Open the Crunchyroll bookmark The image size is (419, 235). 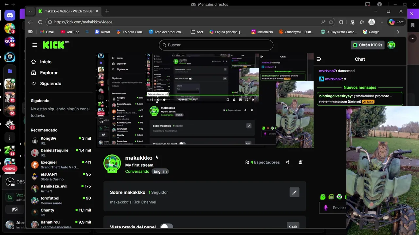click(296, 32)
